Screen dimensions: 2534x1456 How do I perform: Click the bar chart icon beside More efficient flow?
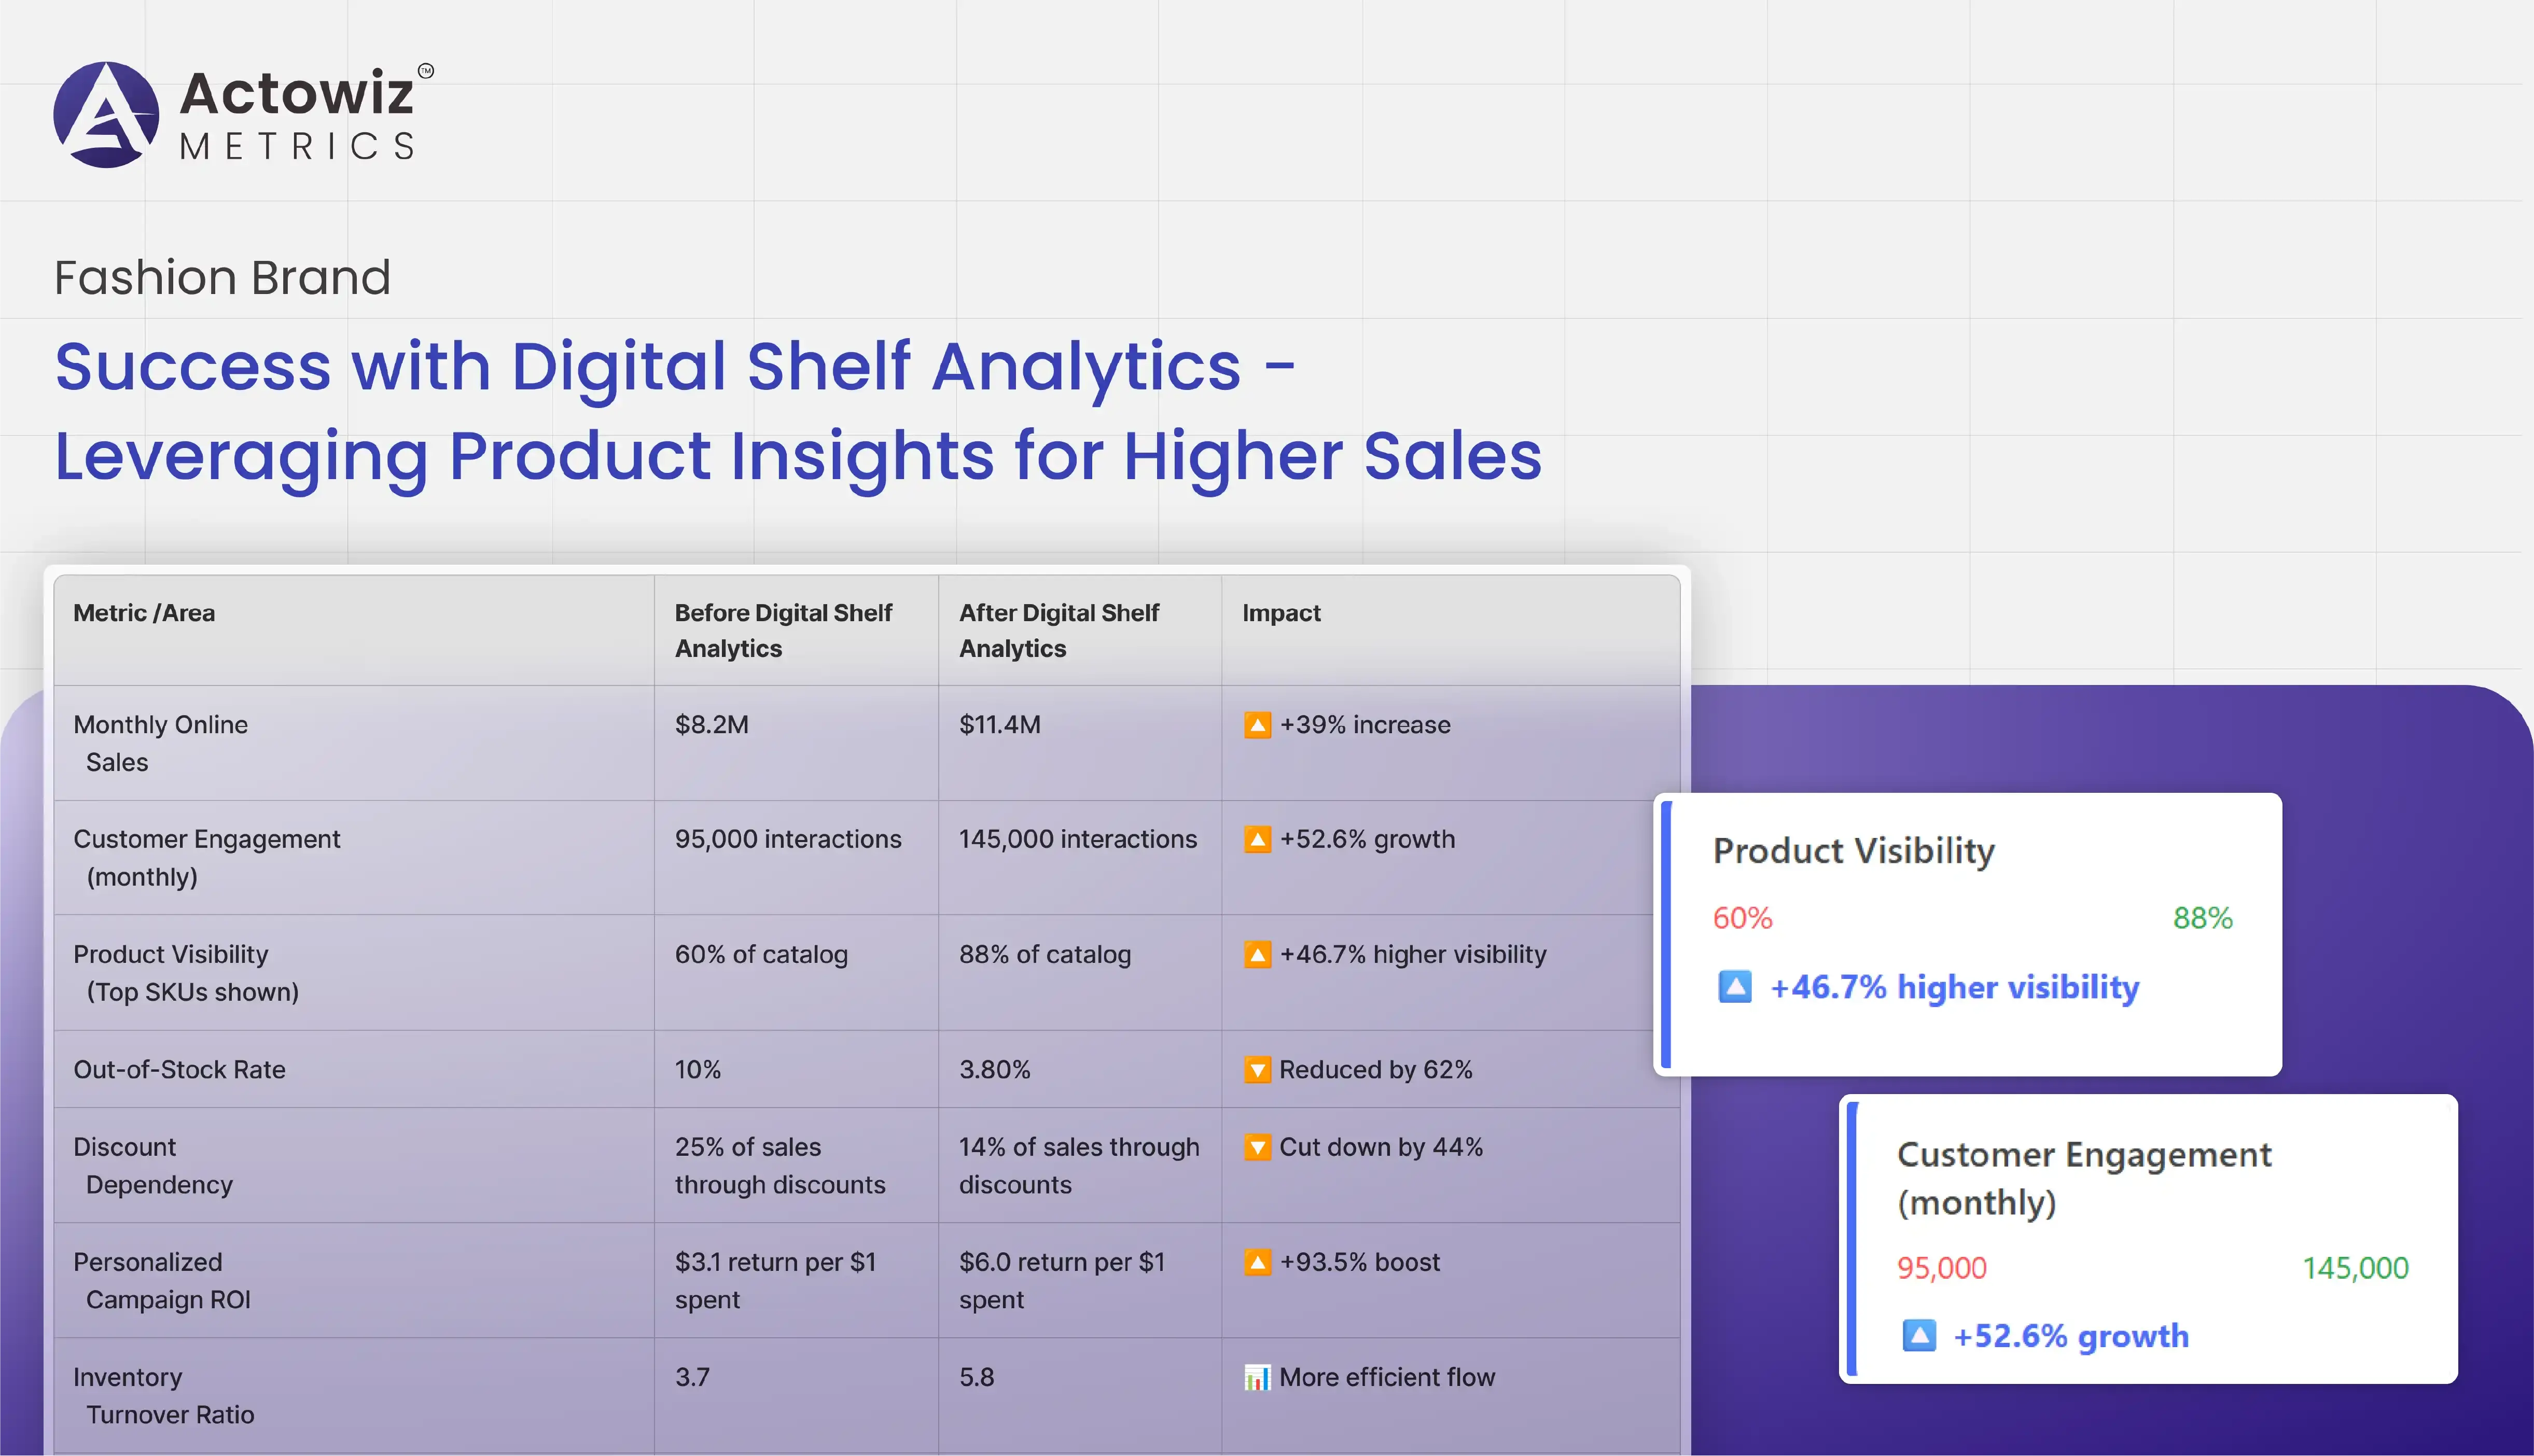(x=1257, y=1377)
